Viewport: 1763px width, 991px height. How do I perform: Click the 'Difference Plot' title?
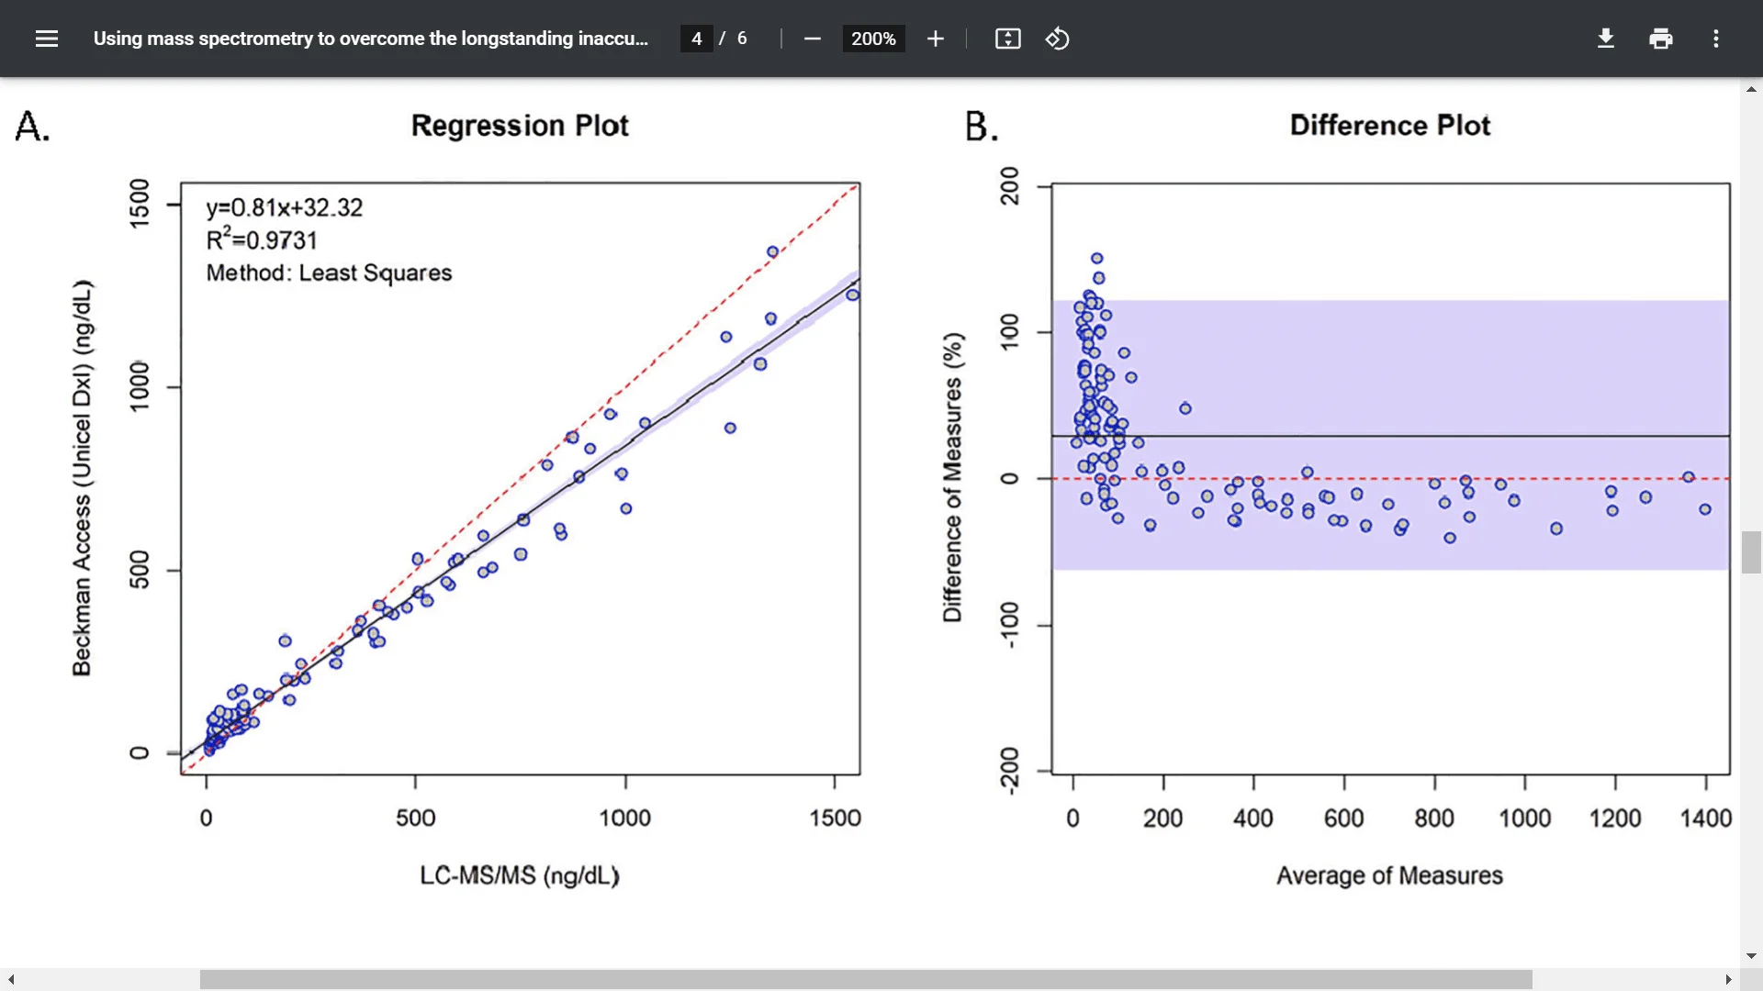pyautogui.click(x=1389, y=125)
